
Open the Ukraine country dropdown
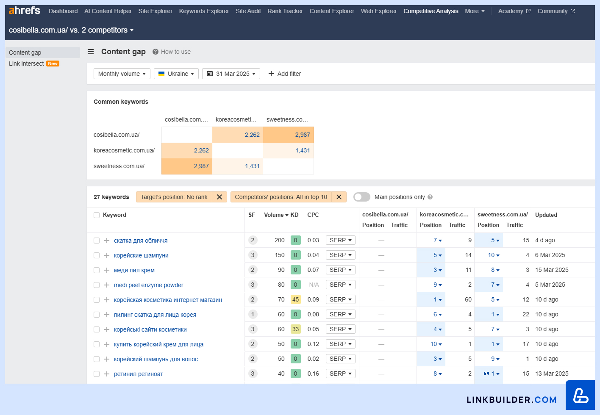[x=176, y=74]
